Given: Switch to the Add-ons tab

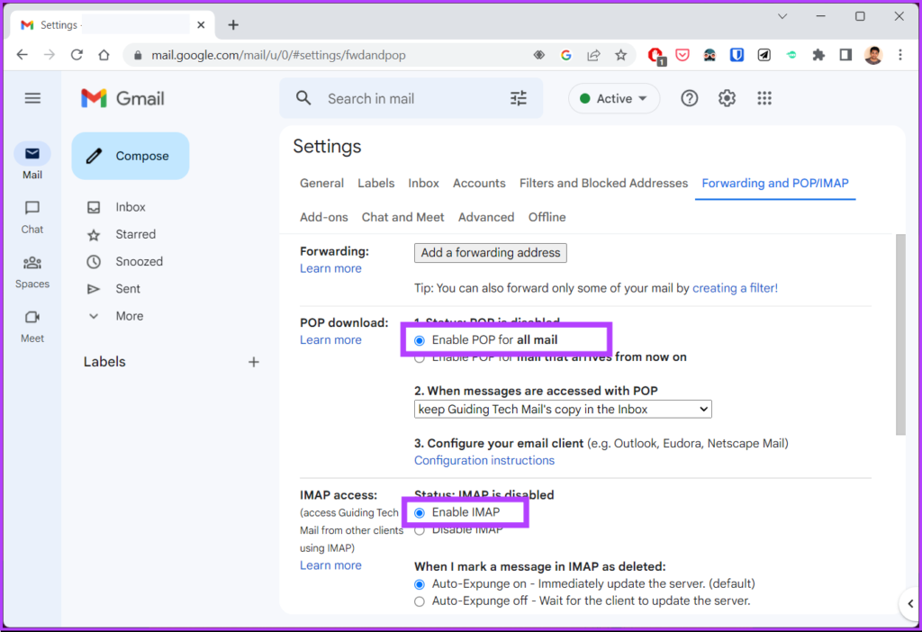Looking at the screenshot, I should [323, 218].
